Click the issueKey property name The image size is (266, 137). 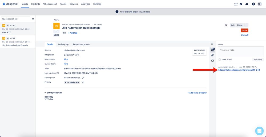coord(49,97)
